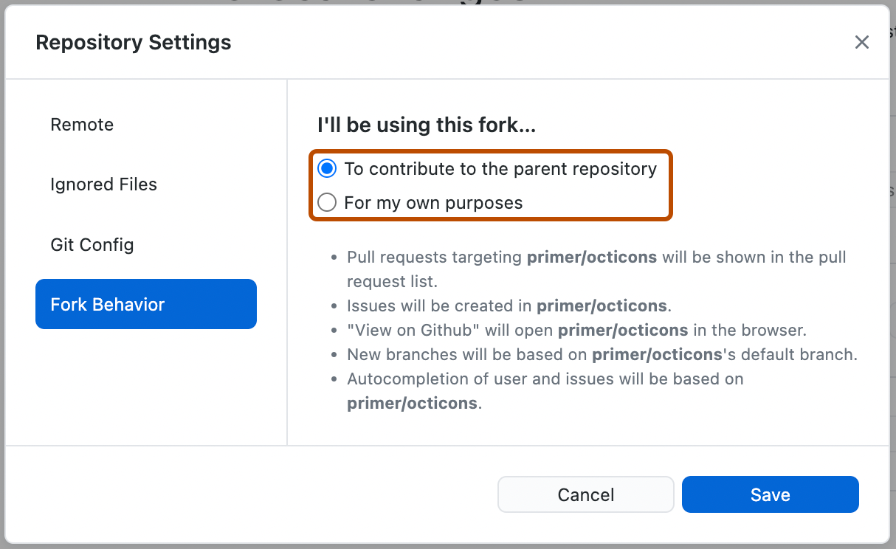The height and width of the screenshot is (549, 896).
Task: Click the filled blue radio indicator
Action: click(326, 168)
